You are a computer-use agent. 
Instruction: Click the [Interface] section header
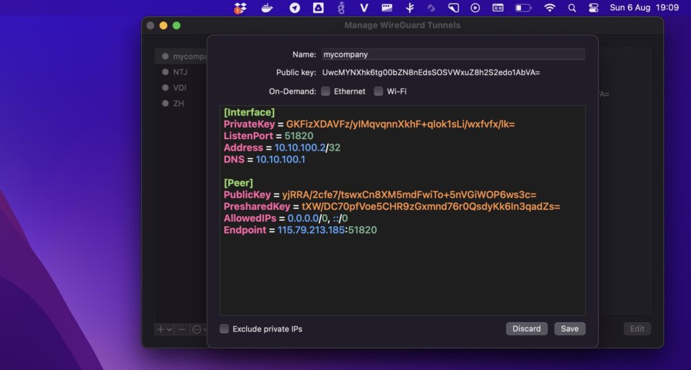[x=249, y=113]
